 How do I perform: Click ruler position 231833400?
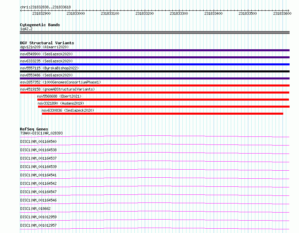tap(213, 13)
